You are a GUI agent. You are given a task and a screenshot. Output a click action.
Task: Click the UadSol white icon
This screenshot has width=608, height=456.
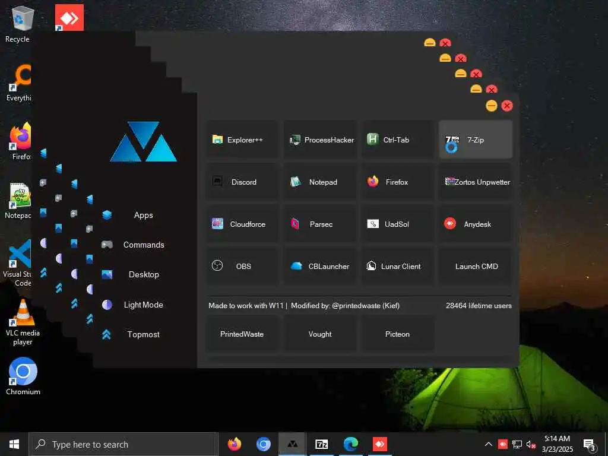[373, 224]
